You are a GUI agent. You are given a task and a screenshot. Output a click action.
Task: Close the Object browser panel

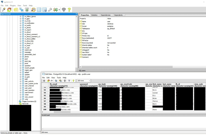[76, 14]
